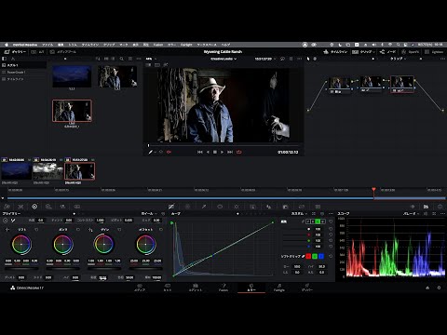The image size is (447, 335).
Task: Open the Lightbox view
Action: (x=434, y=52)
